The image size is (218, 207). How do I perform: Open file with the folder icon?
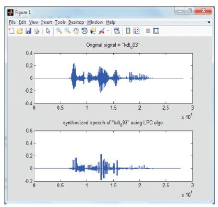(20, 31)
